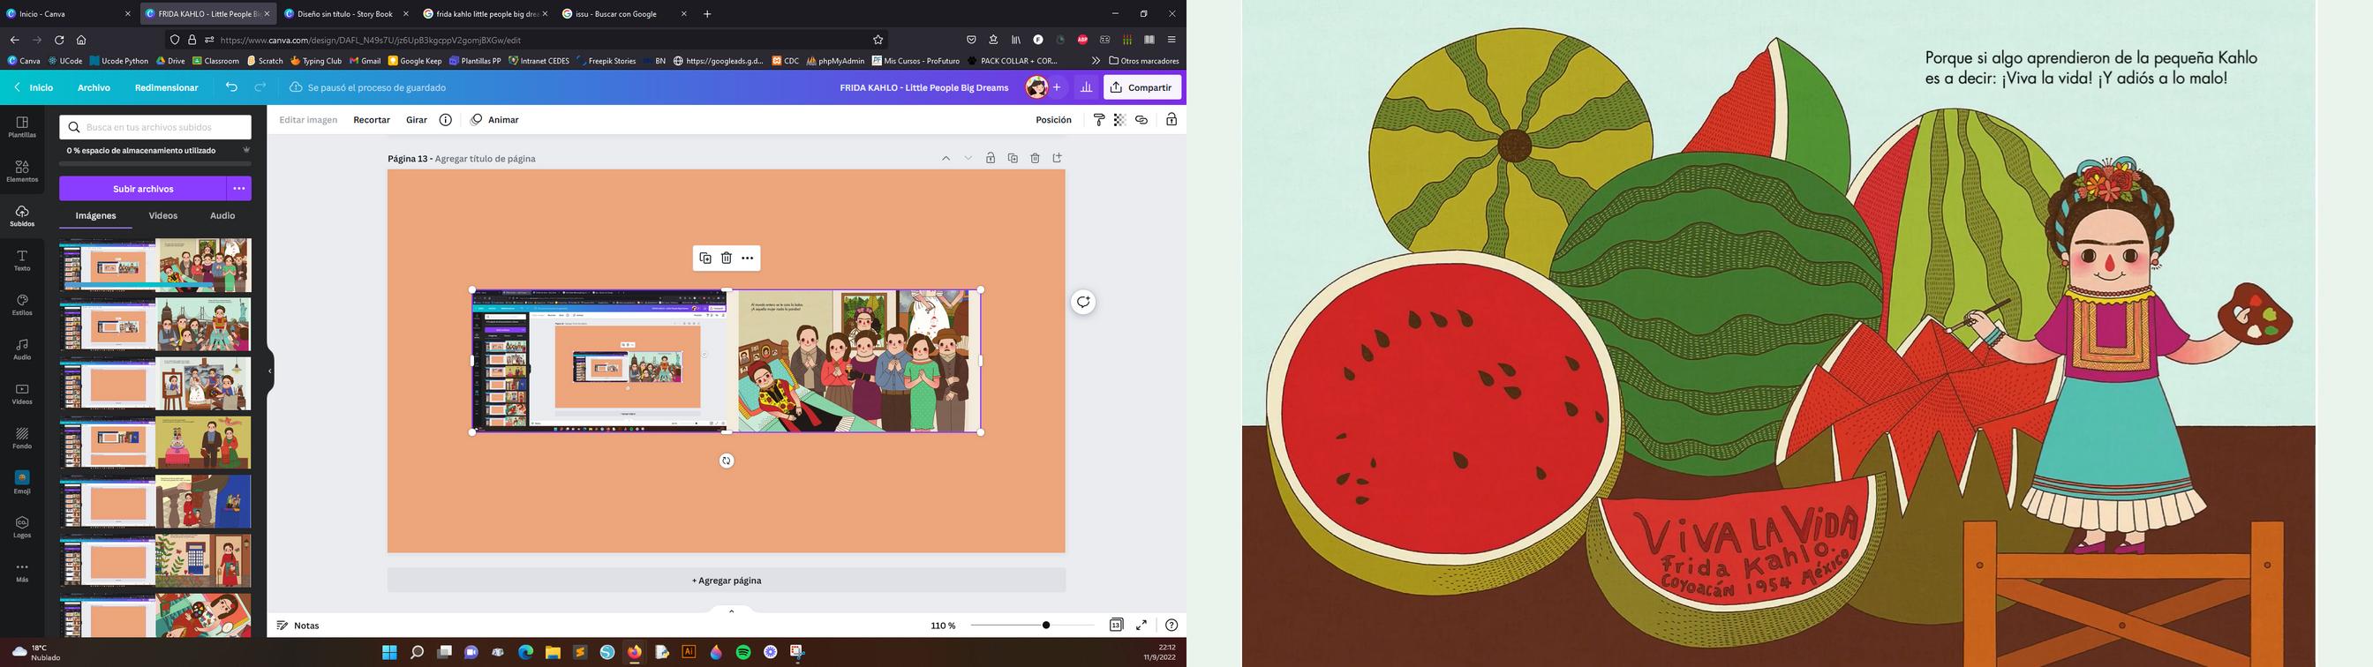2373x667 pixels.
Task: Click the + Agregar página button
Action: click(x=727, y=581)
